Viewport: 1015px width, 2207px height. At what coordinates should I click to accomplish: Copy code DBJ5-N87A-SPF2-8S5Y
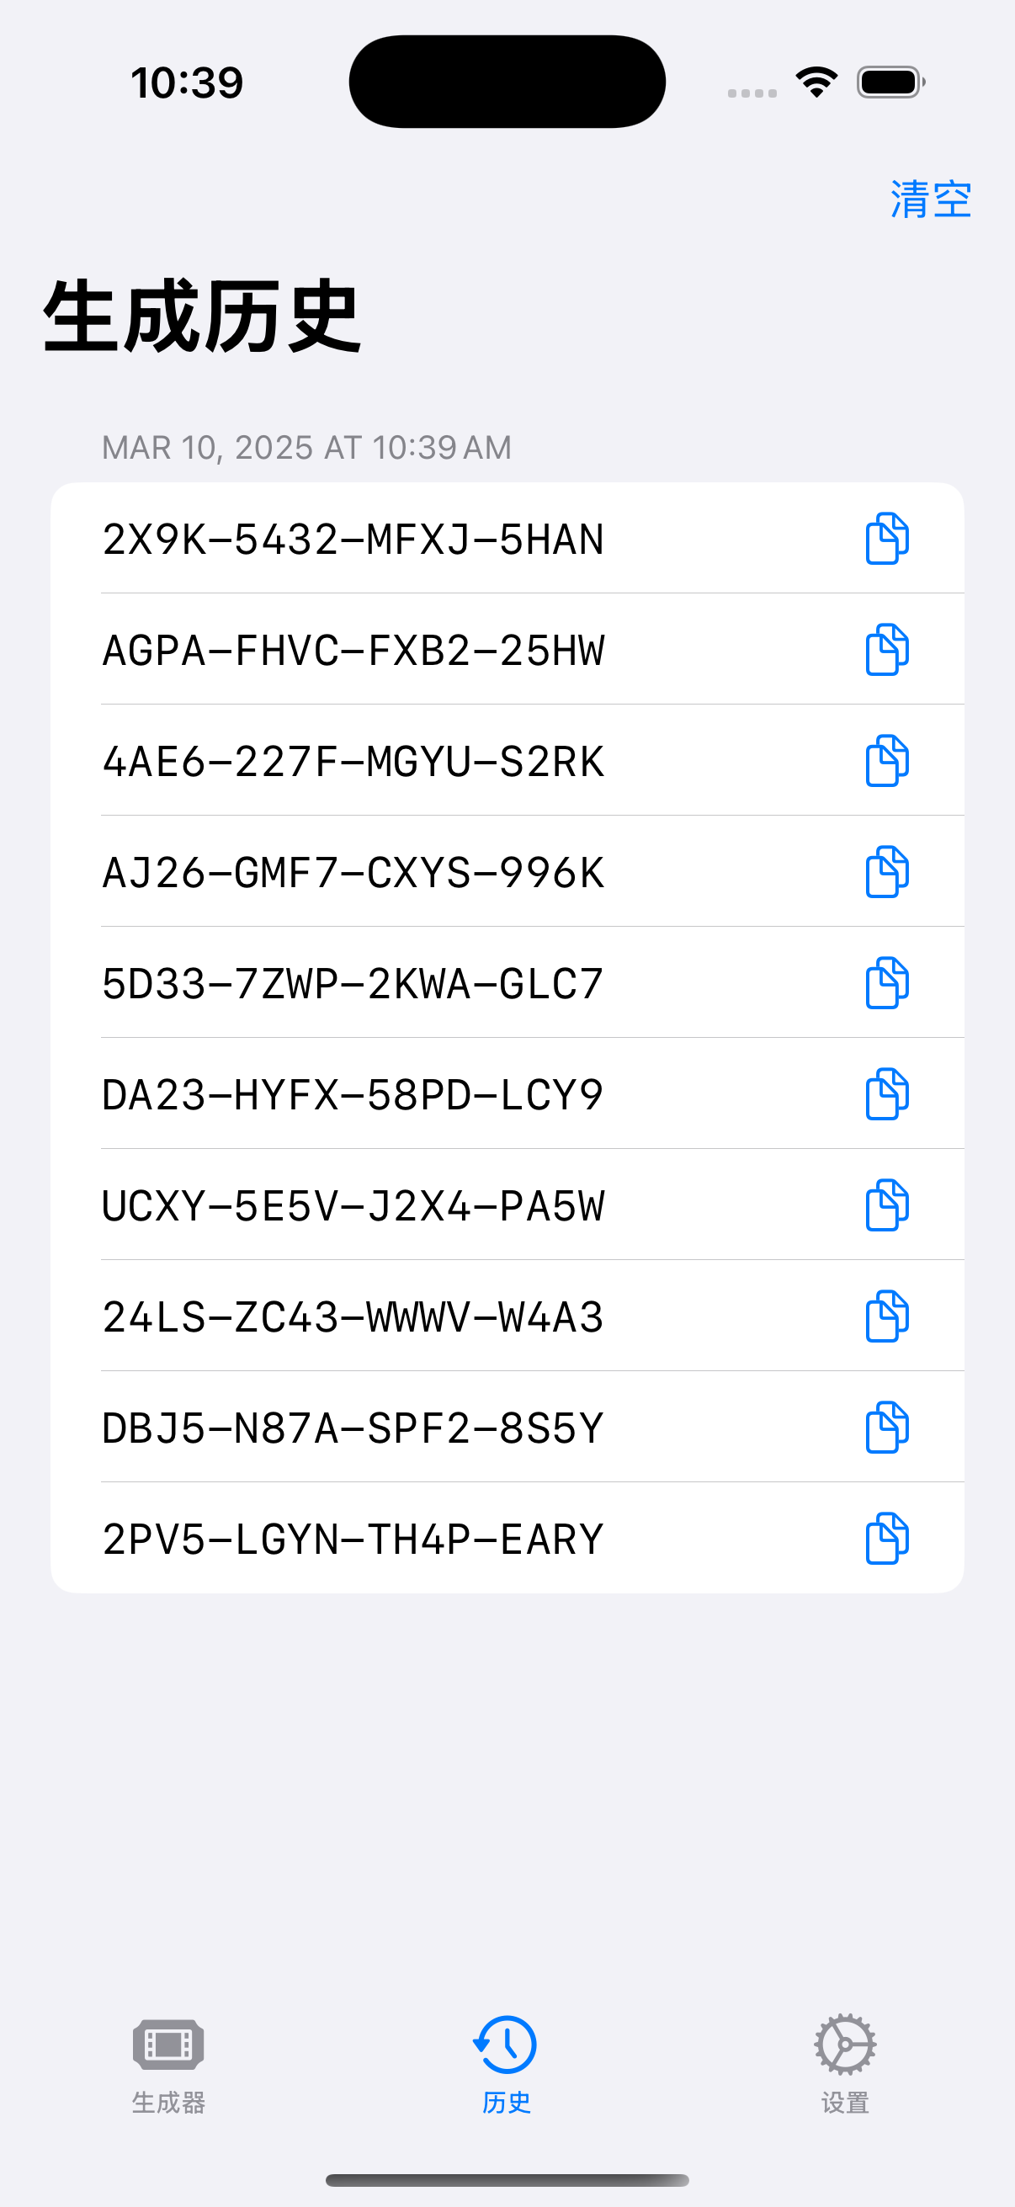click(x=886, y=1428)
